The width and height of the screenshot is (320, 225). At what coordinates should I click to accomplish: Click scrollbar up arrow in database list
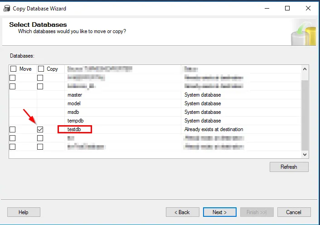point(305,69)
